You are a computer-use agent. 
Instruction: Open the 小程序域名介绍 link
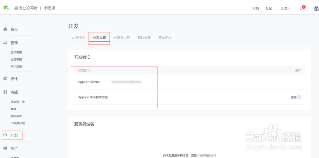[x=206, y=155]
